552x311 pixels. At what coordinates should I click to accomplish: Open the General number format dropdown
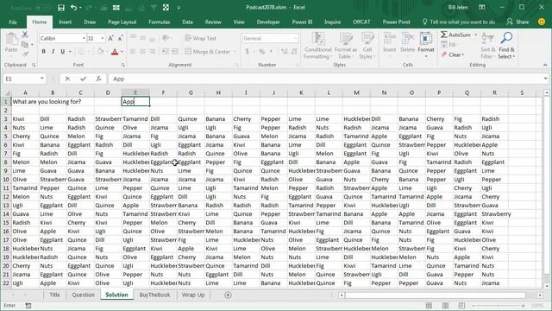coord(295,38)
